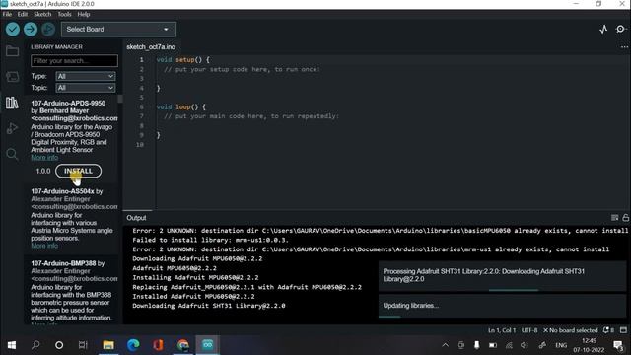Open More info for 107-Arduino-APDS-9960
631x355 pixels.
point(44,158)
